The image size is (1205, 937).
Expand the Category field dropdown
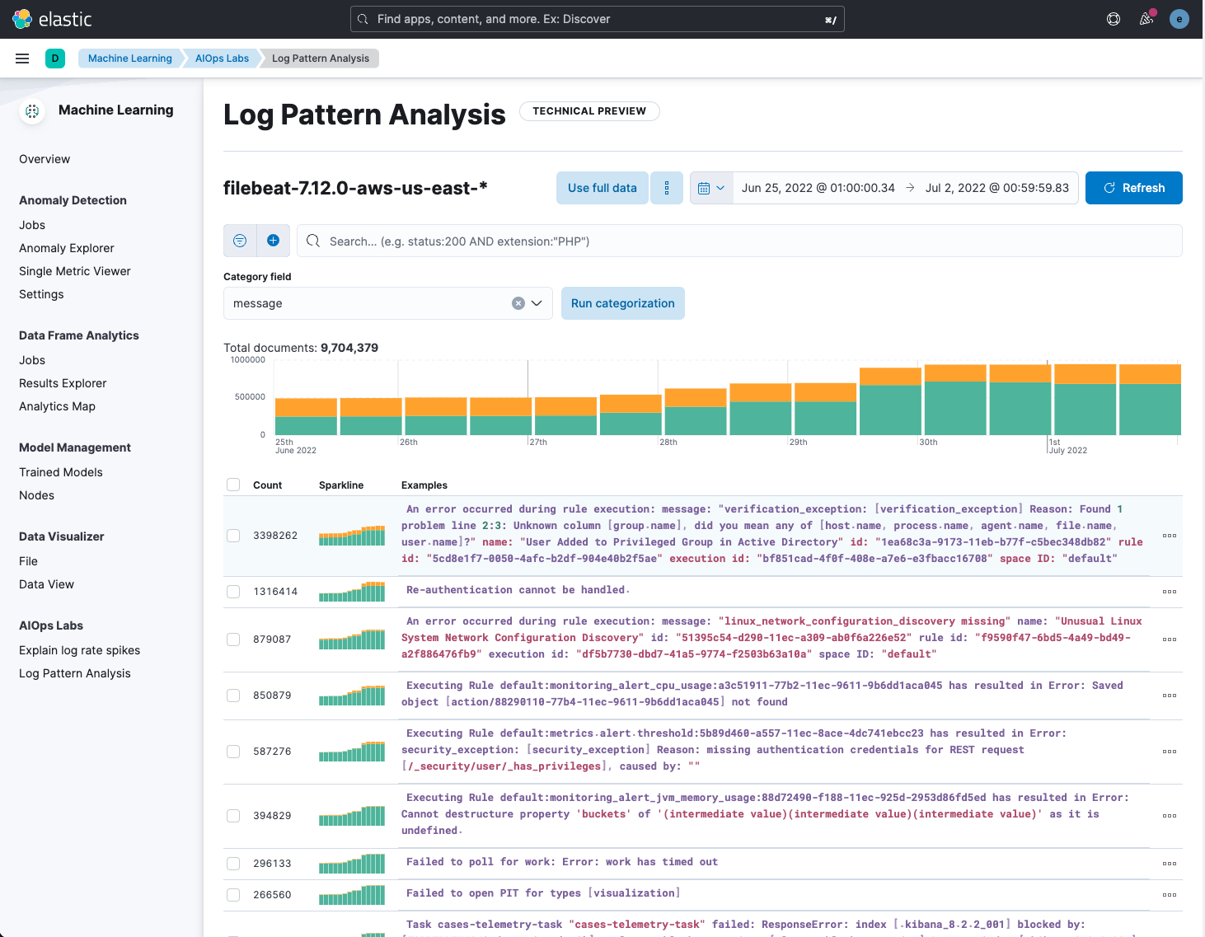coord(537,303)
